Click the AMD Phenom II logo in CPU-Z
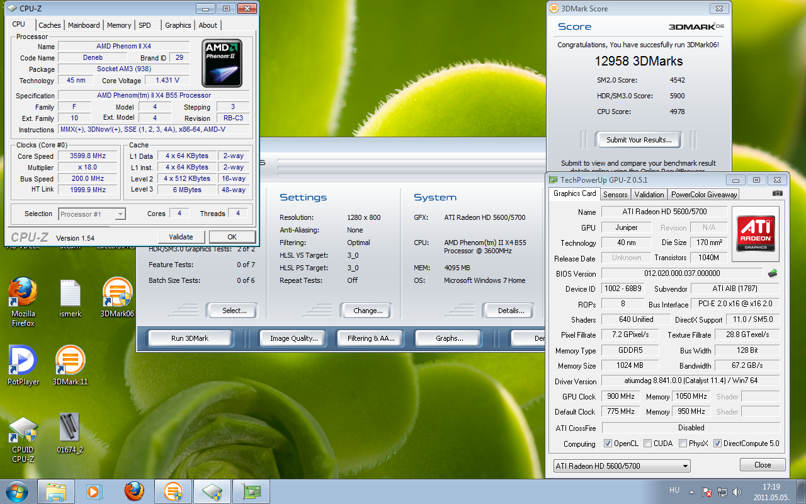The width and height of the screenshot is (806, 504). (222, 63)
